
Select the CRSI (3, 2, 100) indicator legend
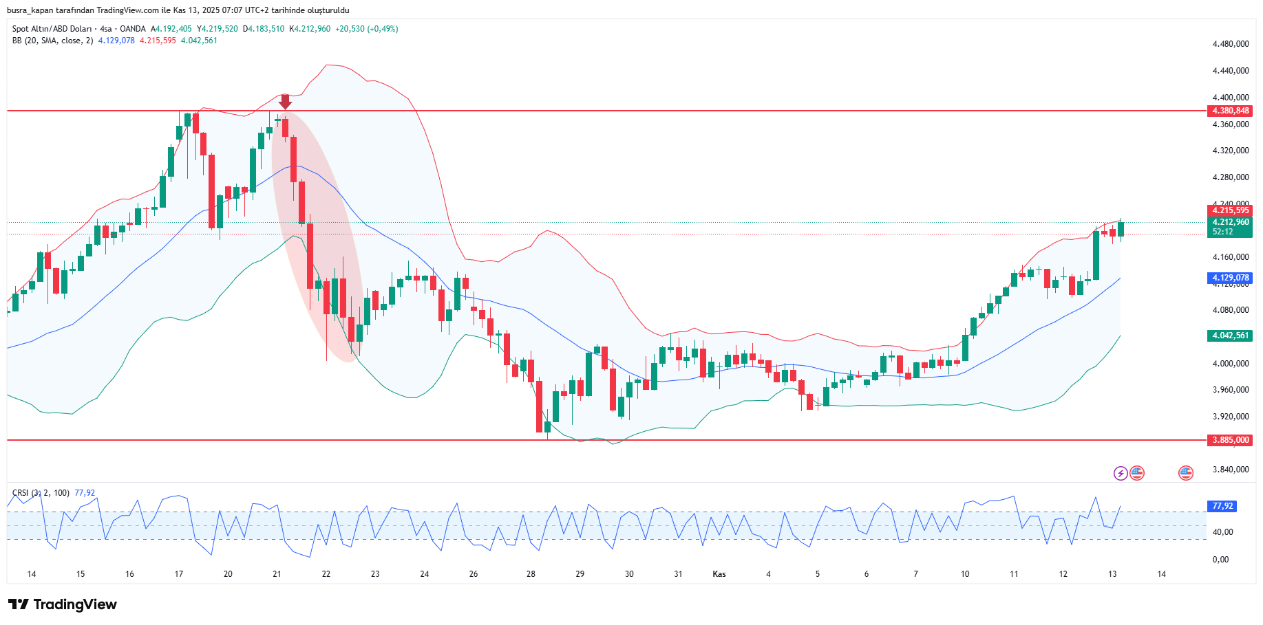point(41,493)
